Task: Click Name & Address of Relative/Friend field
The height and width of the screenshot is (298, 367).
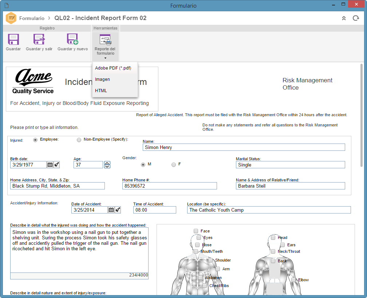Action: 290,186
